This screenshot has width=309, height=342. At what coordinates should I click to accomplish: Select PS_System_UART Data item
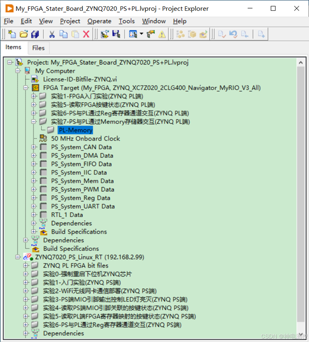click(83, 206)
